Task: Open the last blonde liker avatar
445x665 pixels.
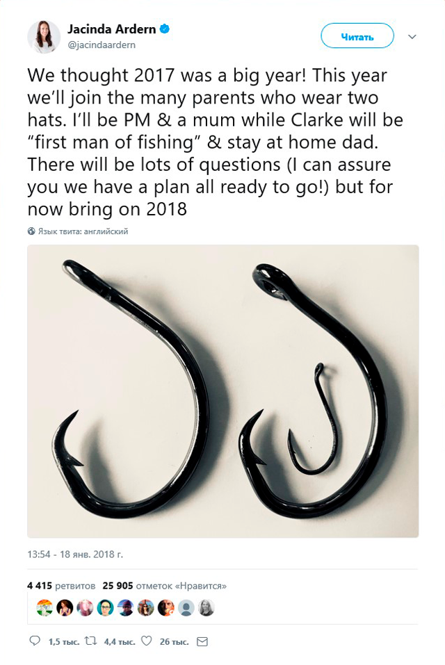Action: point(207,608)
